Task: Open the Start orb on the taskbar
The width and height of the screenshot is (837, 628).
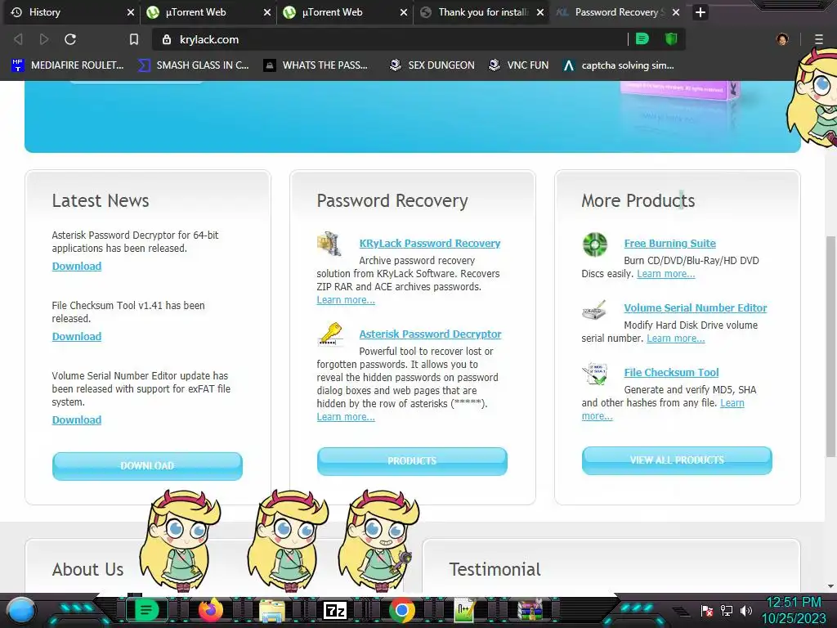Action: click(21, 611)
